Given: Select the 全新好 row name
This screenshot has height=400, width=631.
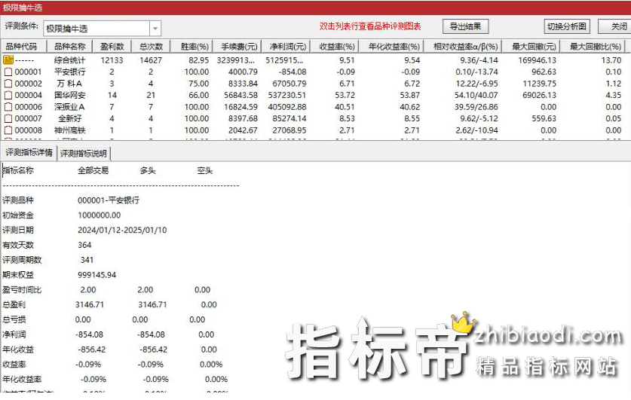Looking at the screenshot, I should click(69, 118).
